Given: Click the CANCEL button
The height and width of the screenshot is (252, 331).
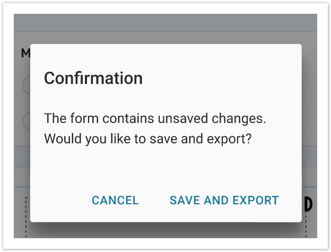Looking at the screenshot, I should pyautogui.click(x=115, y=201).
